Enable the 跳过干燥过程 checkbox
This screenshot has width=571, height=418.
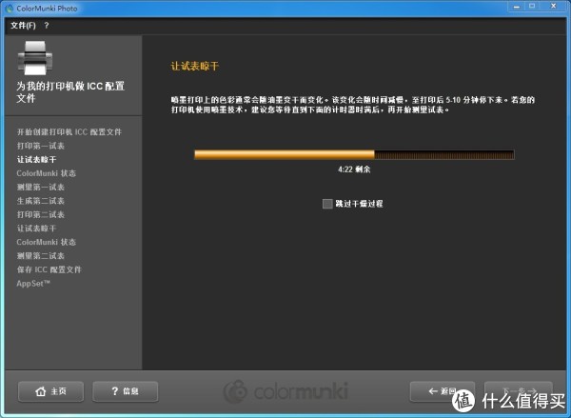click(327, 204)
